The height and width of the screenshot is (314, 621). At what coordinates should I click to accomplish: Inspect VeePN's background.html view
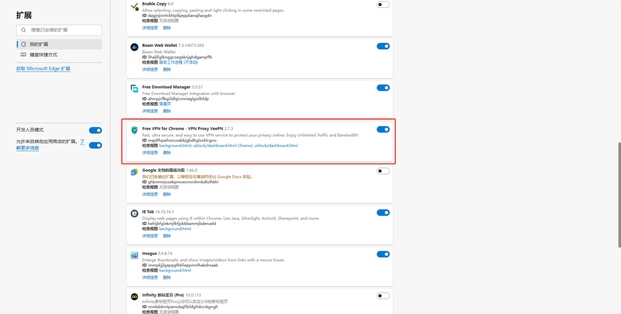[x=175, y=146]
